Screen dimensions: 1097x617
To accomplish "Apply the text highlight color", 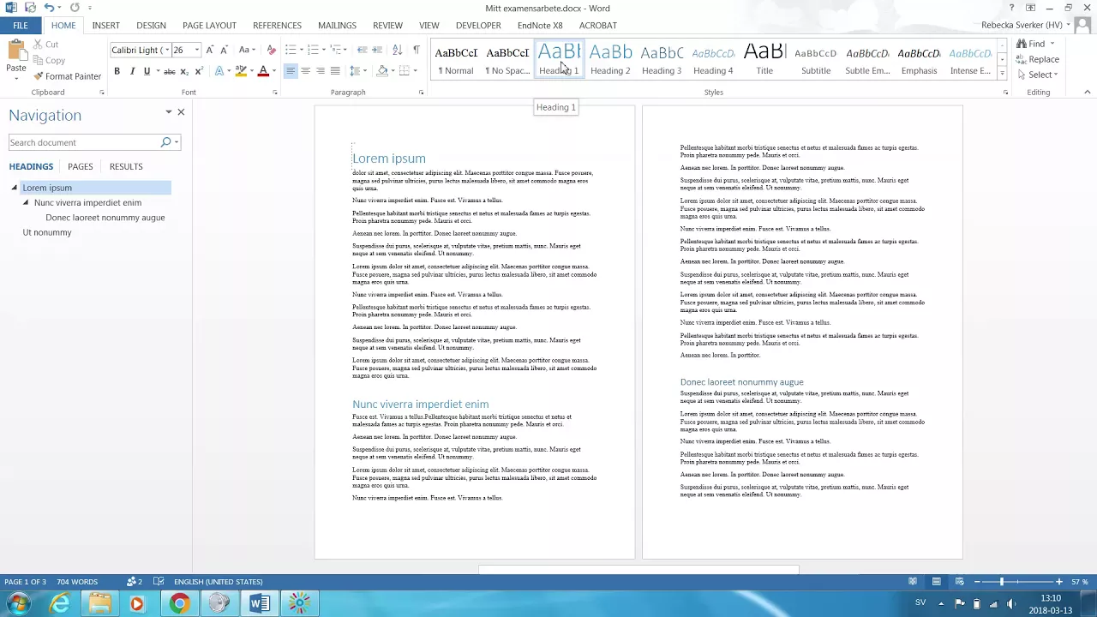I will (241, 71).
